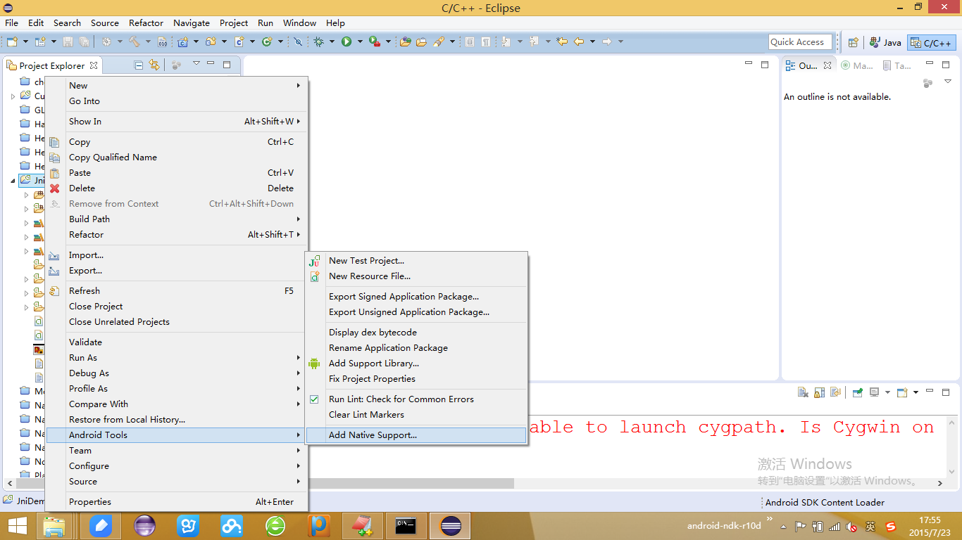This screenshot has width=962, height=540.
Task: Select Fix Project Properties entry
Action: (416, 378)
